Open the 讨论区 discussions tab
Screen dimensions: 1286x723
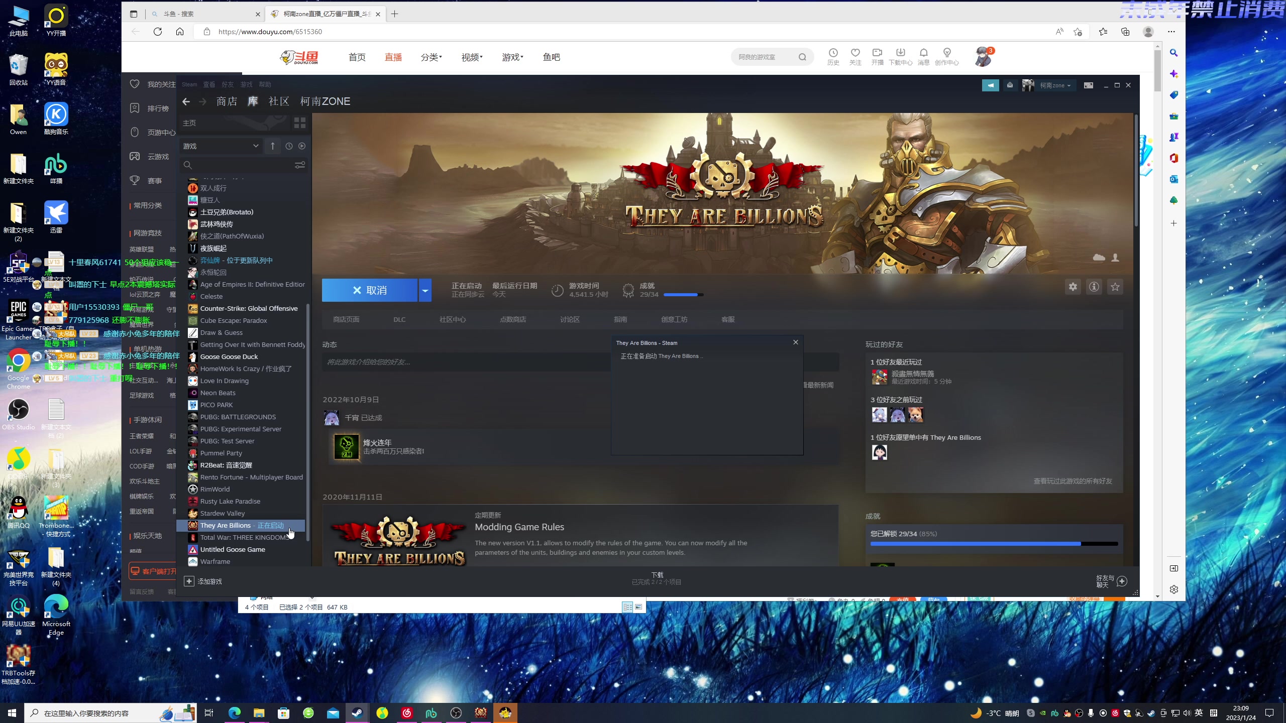pyautogui.click(x=570, y=319)
